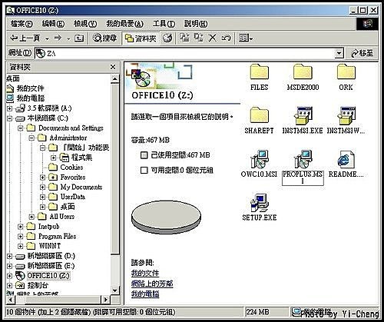
Task: Expand the Program Files node
Action: click(x=21, y=236)
